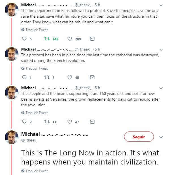The width and height of the screenshot is (170, 175).
Task: Reply to the steeple and beams tweet
Action: coord(24,122)
